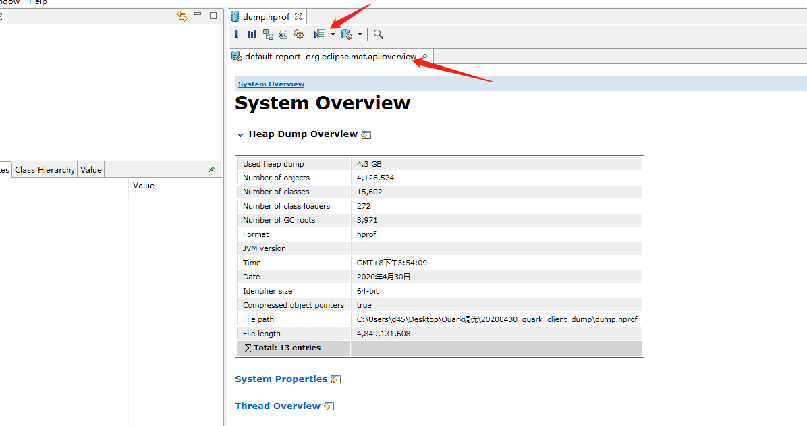Open the OQL query editor
807x426 pixels.
(x=283, y=34)
